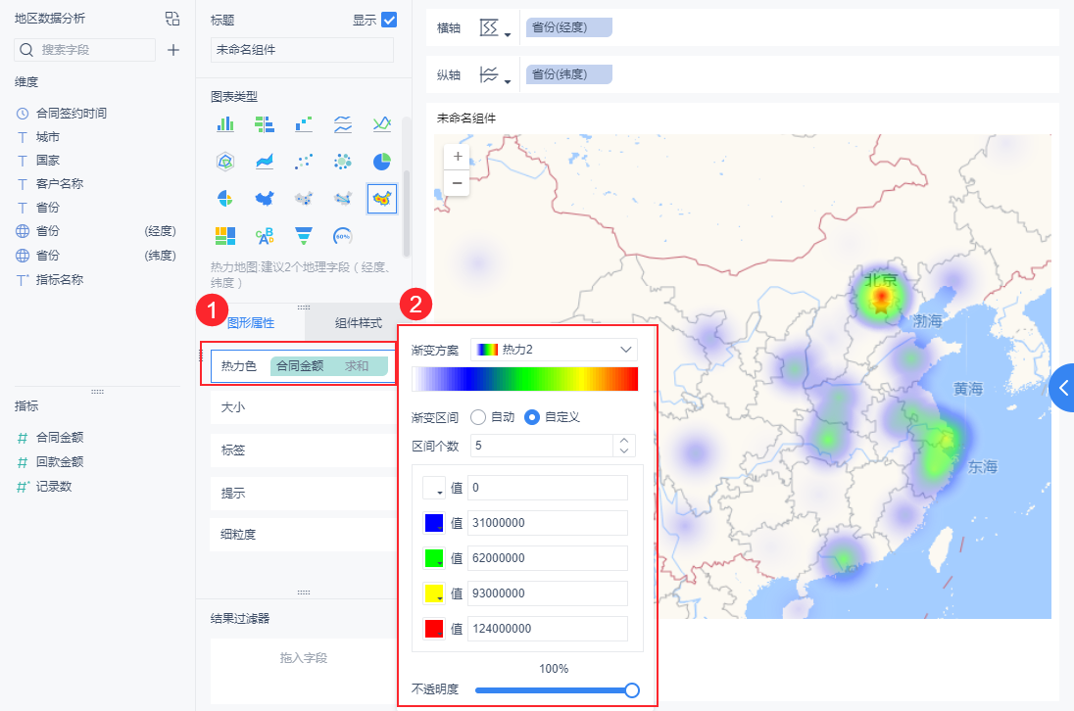Select the column bar chart type
The image size is (1074, 711).
pos(225,123)
